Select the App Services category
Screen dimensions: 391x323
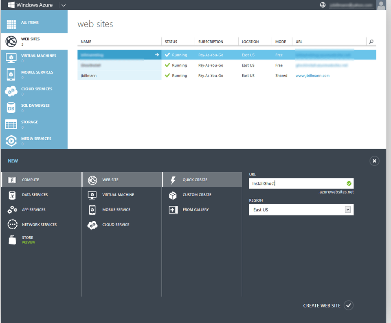tap(42, 209)
